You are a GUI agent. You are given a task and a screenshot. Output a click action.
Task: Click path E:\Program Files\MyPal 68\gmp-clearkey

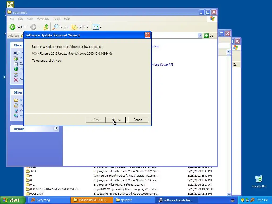120,185
